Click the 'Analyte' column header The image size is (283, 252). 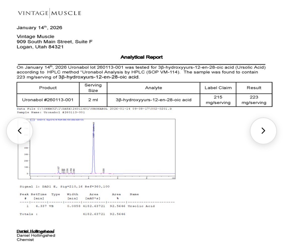pyautogui.click(x=153, y=88)
